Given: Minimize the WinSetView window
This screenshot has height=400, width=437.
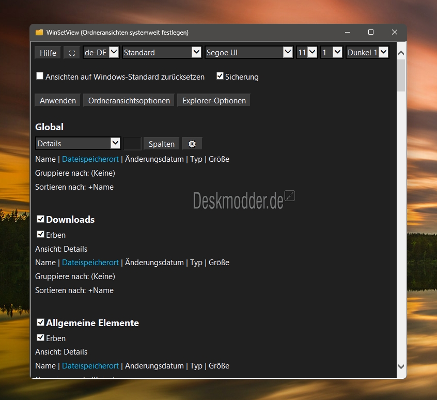Looking at the screenshot, I should click(348, 33).
